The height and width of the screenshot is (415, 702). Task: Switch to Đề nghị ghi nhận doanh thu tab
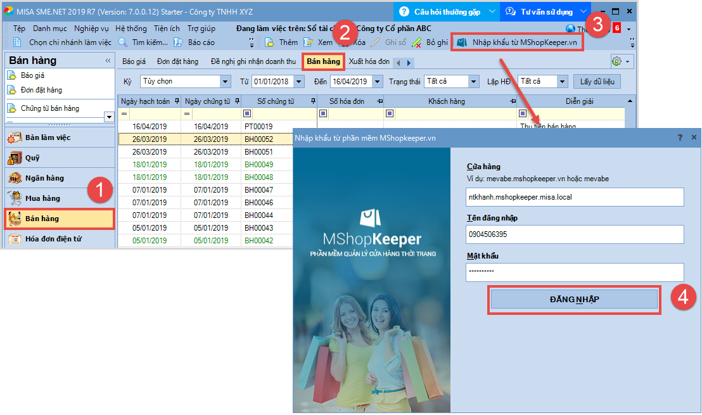coord(253,61)
